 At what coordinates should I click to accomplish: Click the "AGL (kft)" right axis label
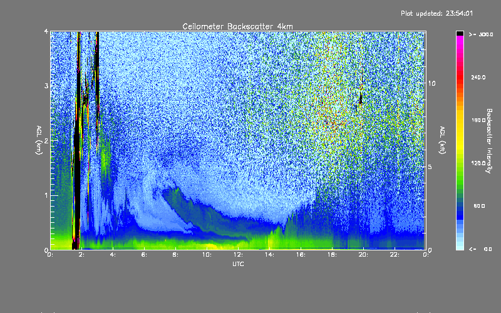442,140
